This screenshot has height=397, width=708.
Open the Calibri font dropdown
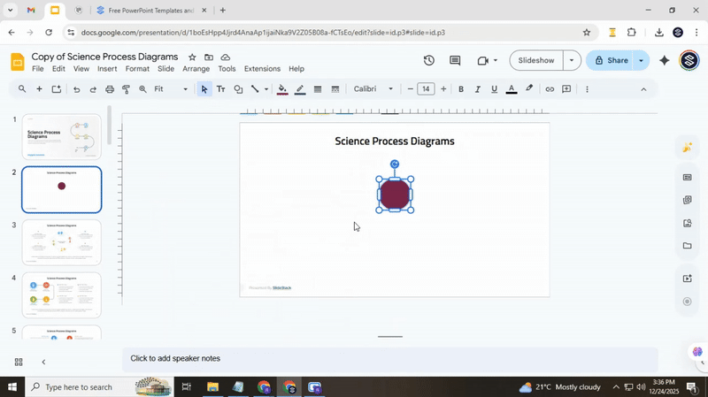tap(373, 89)
